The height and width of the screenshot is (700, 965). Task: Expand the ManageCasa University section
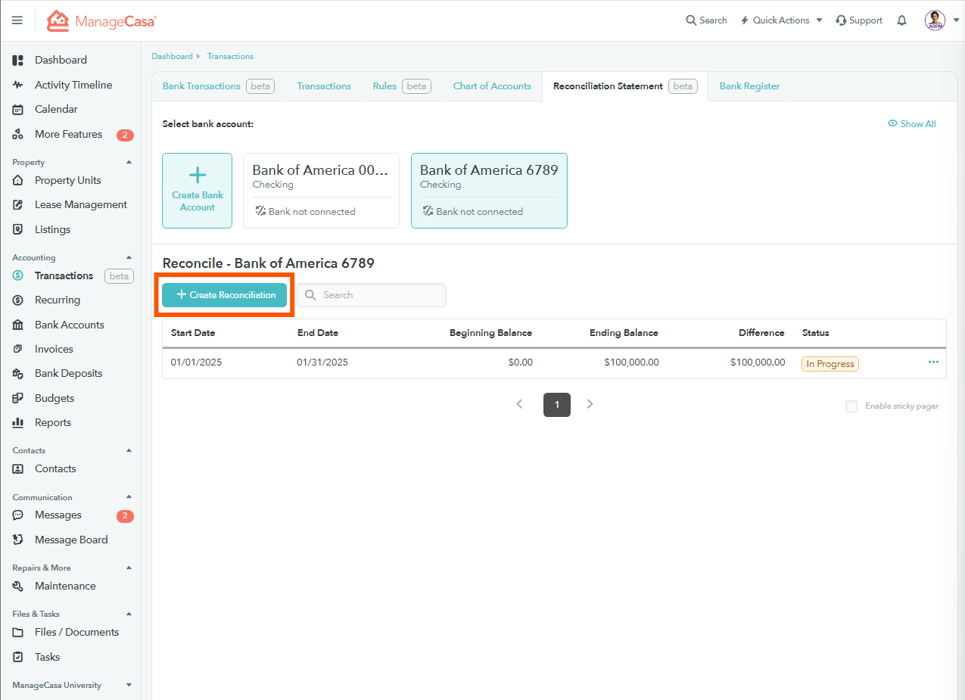pyautogui.click(x=129, y=685)
